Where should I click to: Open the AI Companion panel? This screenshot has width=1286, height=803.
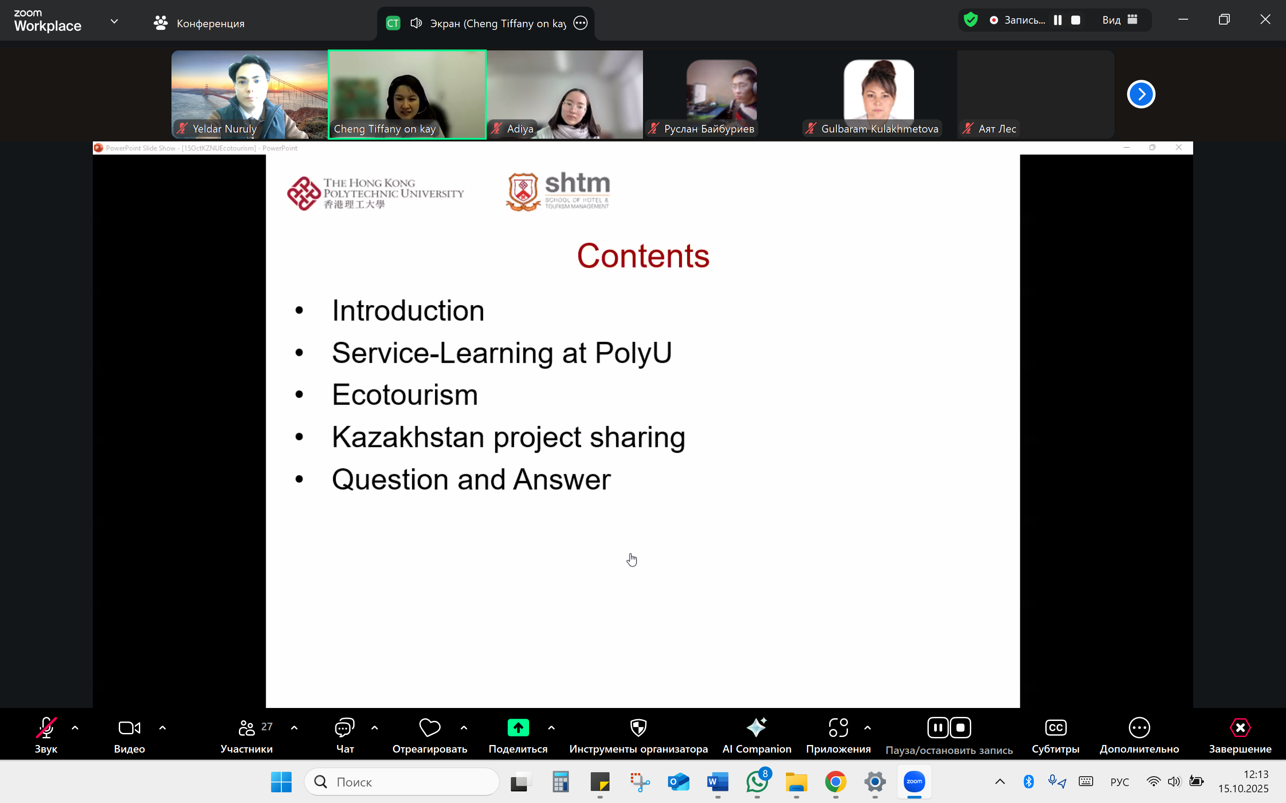[x=756, y=728]
